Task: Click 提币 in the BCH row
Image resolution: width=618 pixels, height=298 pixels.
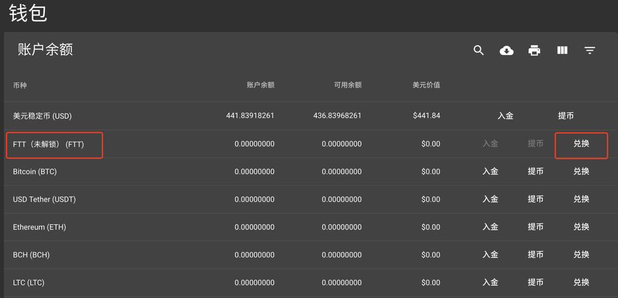Action: pos(535,254)
